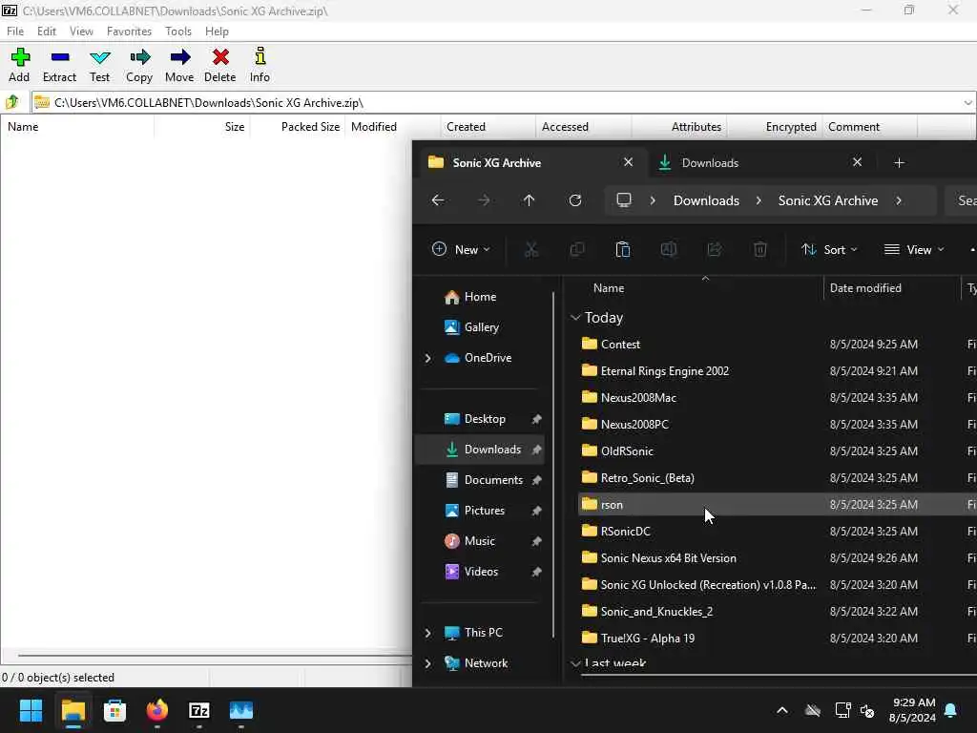Viewport: 977px width, 733px height.
Task: Expand chevron between Downloads and Sonic XG Archive
Action: click(x=759, y=200)
